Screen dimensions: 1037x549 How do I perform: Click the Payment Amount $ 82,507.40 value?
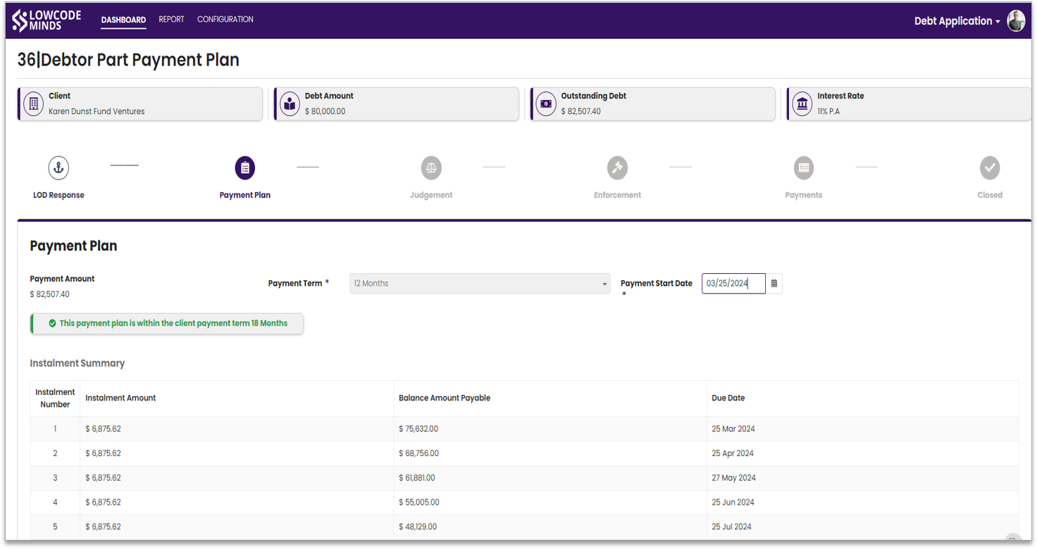49,294
